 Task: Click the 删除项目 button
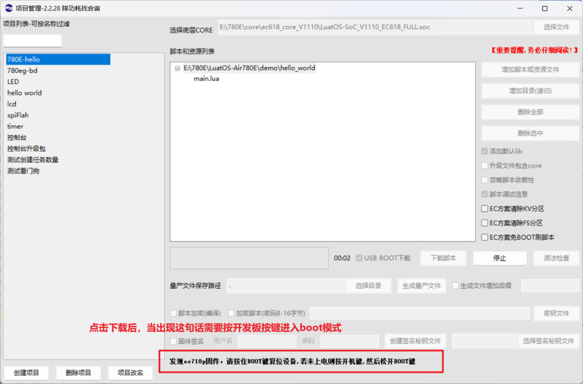click(x=78, y=373)
